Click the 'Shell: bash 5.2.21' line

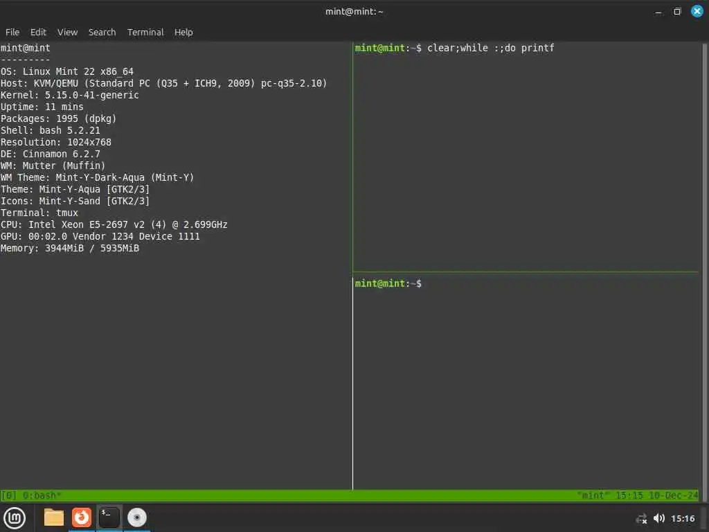coord(50,130)
